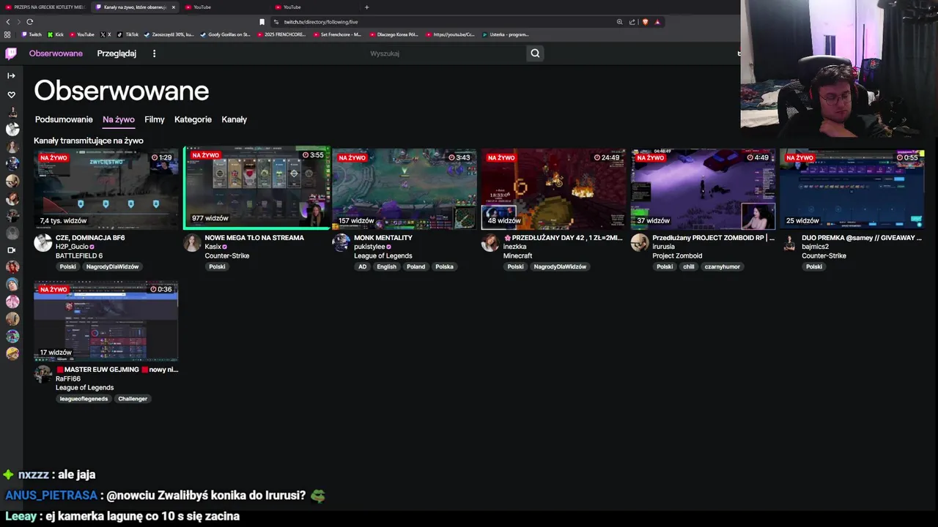Click the twitch.tv address bar URL
Image resolution: width=938 pixels, height=527 pixels.
(321, 22)
